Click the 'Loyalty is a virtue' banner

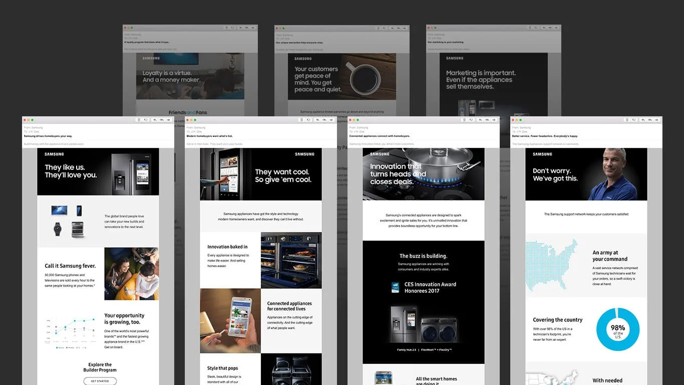point(190,76)
